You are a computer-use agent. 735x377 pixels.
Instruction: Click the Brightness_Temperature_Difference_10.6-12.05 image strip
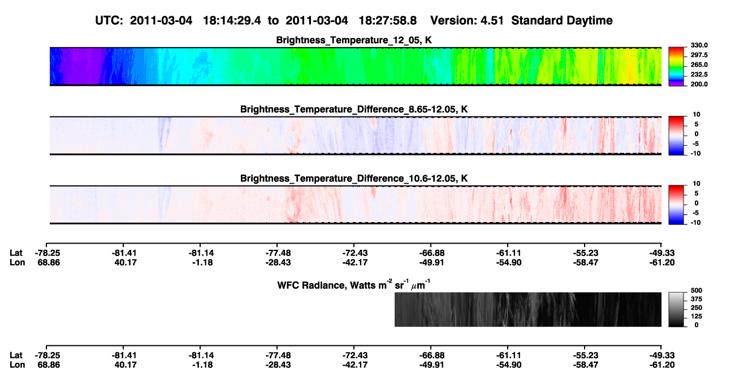[356, 204]
